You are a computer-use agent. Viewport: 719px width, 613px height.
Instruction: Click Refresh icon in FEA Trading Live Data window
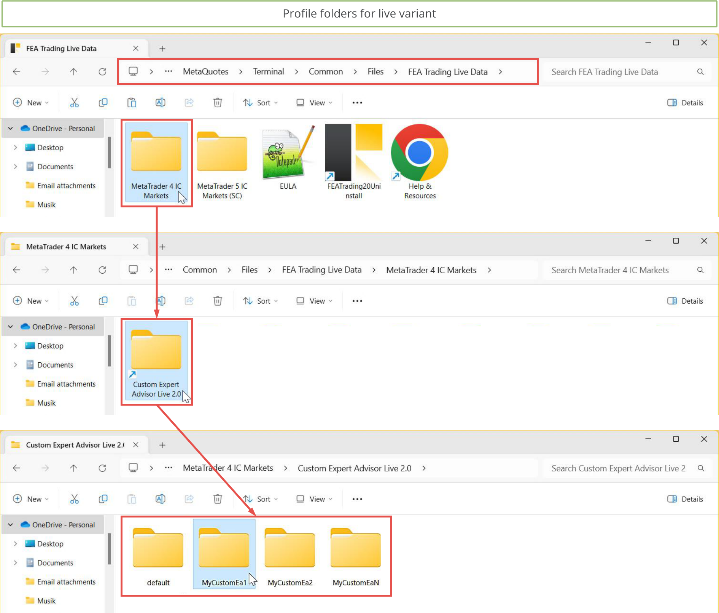pos(102,72)
